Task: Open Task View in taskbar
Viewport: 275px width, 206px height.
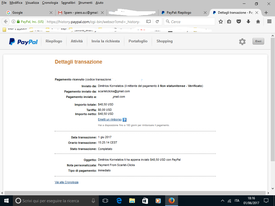Action: (x=105, y=201)
